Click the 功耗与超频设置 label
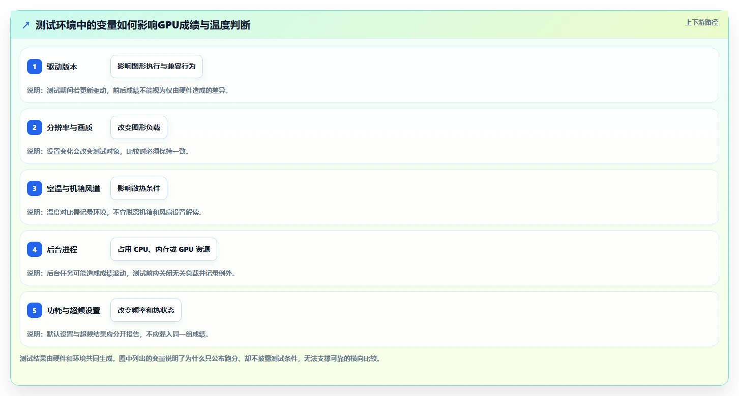 point(73,310)
